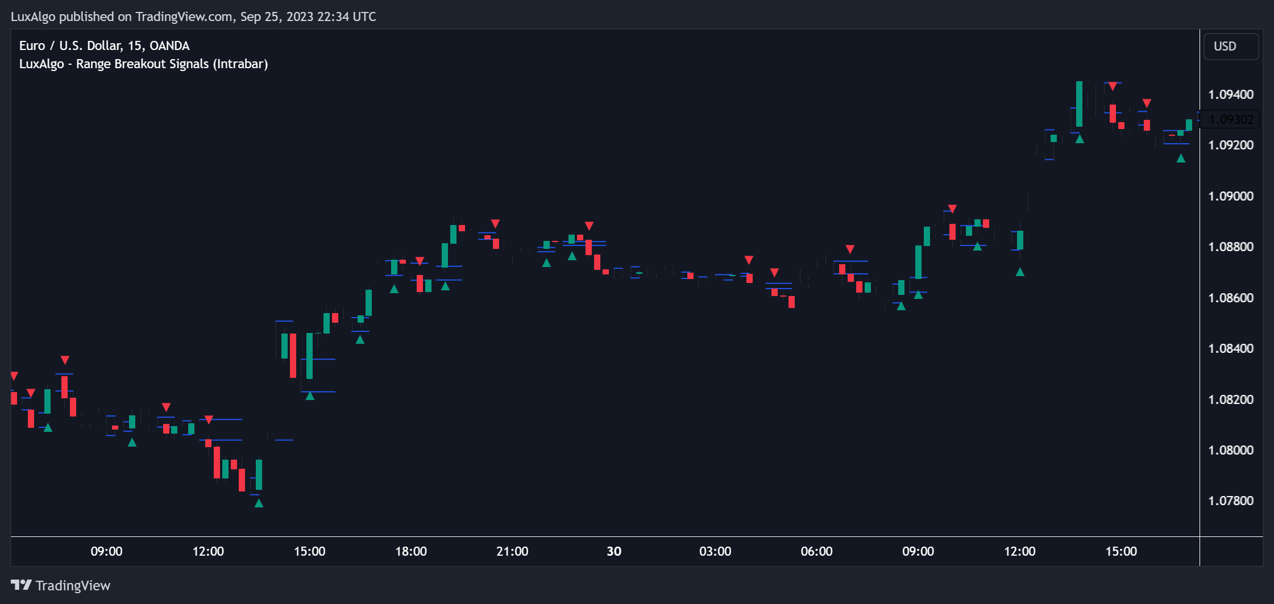Screen dimensions: 1274x604
Task: Click the USD currency button
Action: [x=1231, y=47]
